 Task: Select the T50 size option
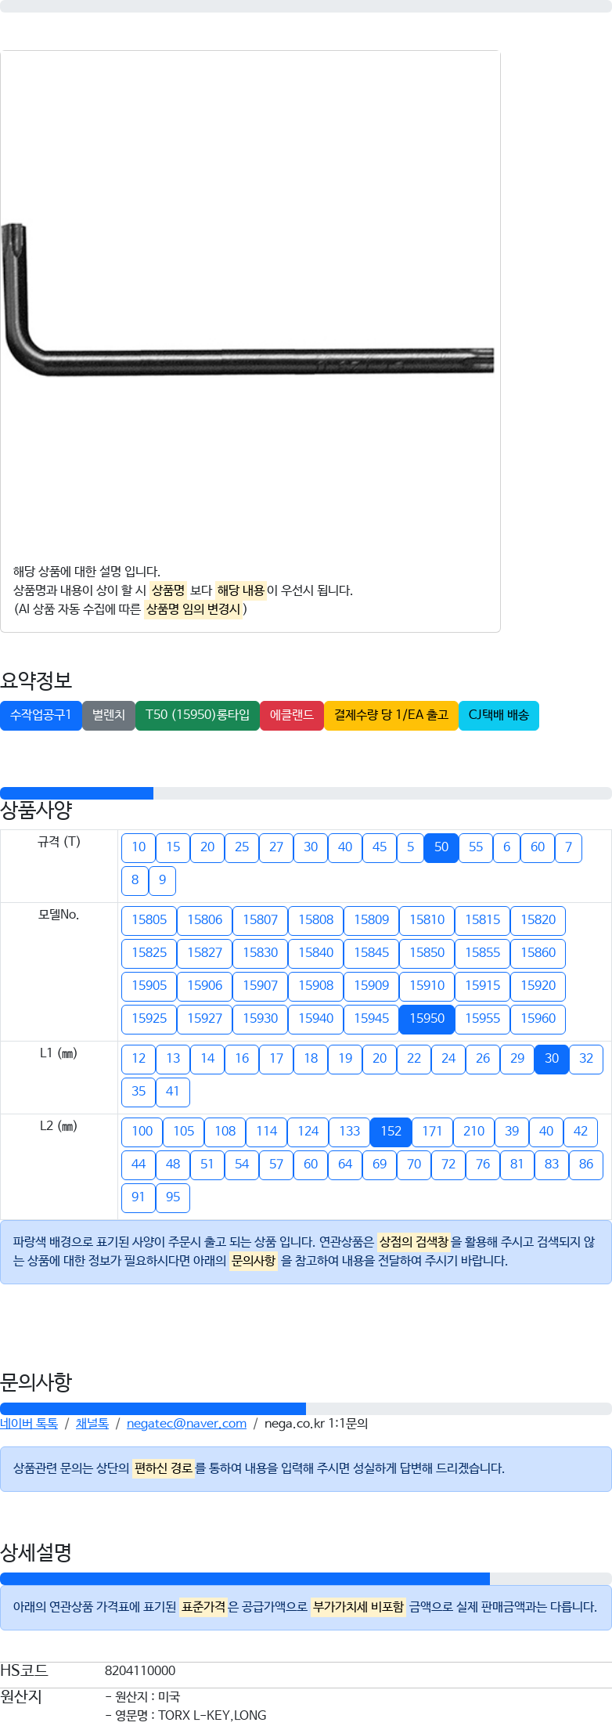[441, 847]
